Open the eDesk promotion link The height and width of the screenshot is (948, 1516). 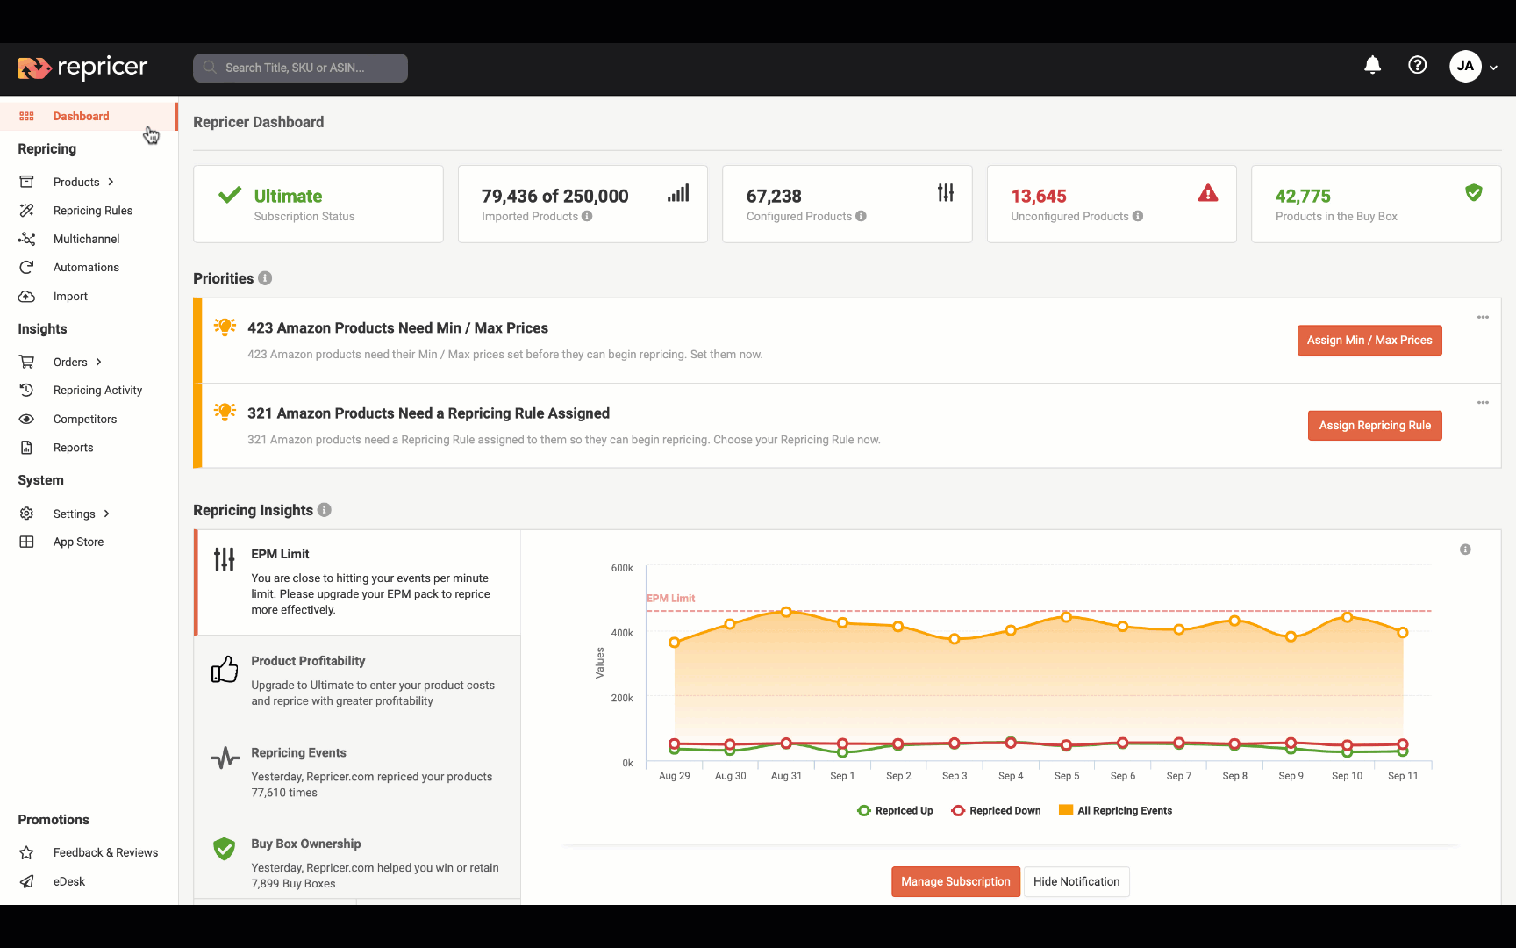pos(68,882)
